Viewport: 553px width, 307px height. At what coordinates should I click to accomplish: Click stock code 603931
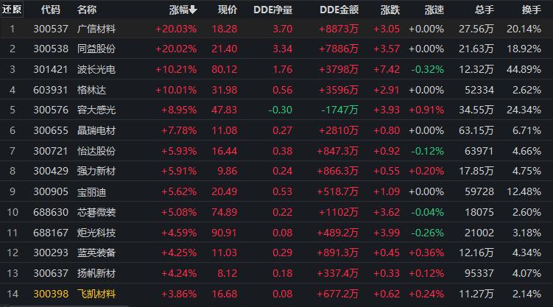coord(49,89)
